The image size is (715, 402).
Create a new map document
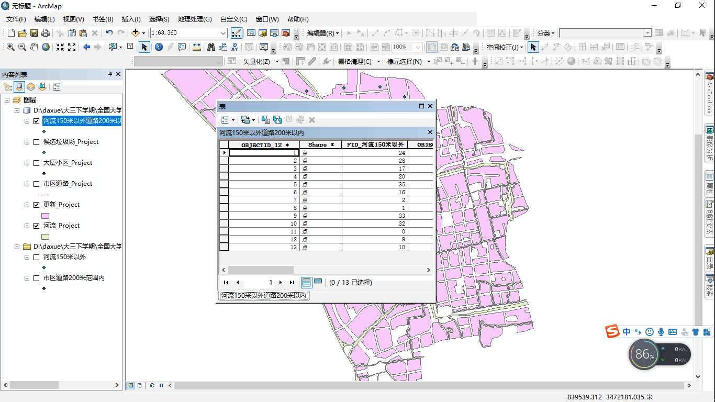11,33
